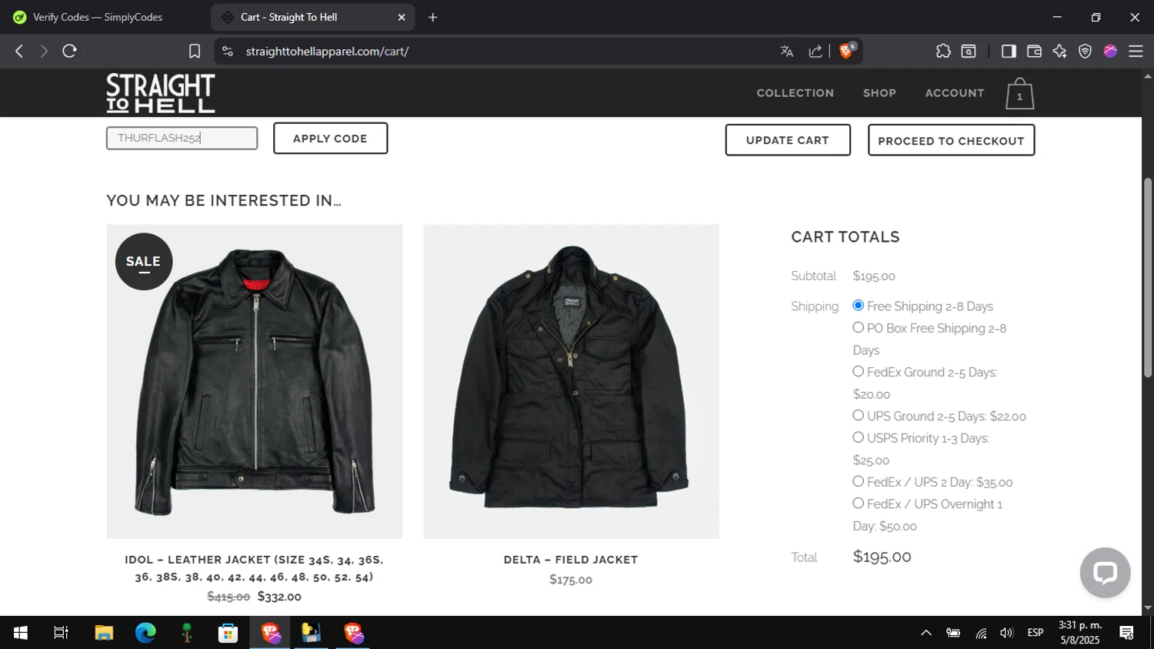Click the APPLY CODE button
The height and width of the screenshot is (649, 1154).
330,139
